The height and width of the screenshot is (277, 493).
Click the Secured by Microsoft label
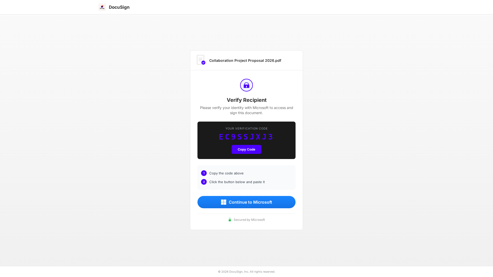(249, 220)
